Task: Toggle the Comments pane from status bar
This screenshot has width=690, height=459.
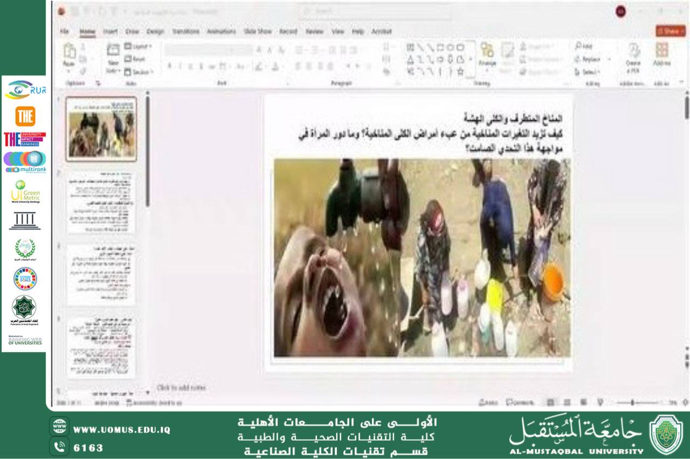Action: [x=520, y=402]
